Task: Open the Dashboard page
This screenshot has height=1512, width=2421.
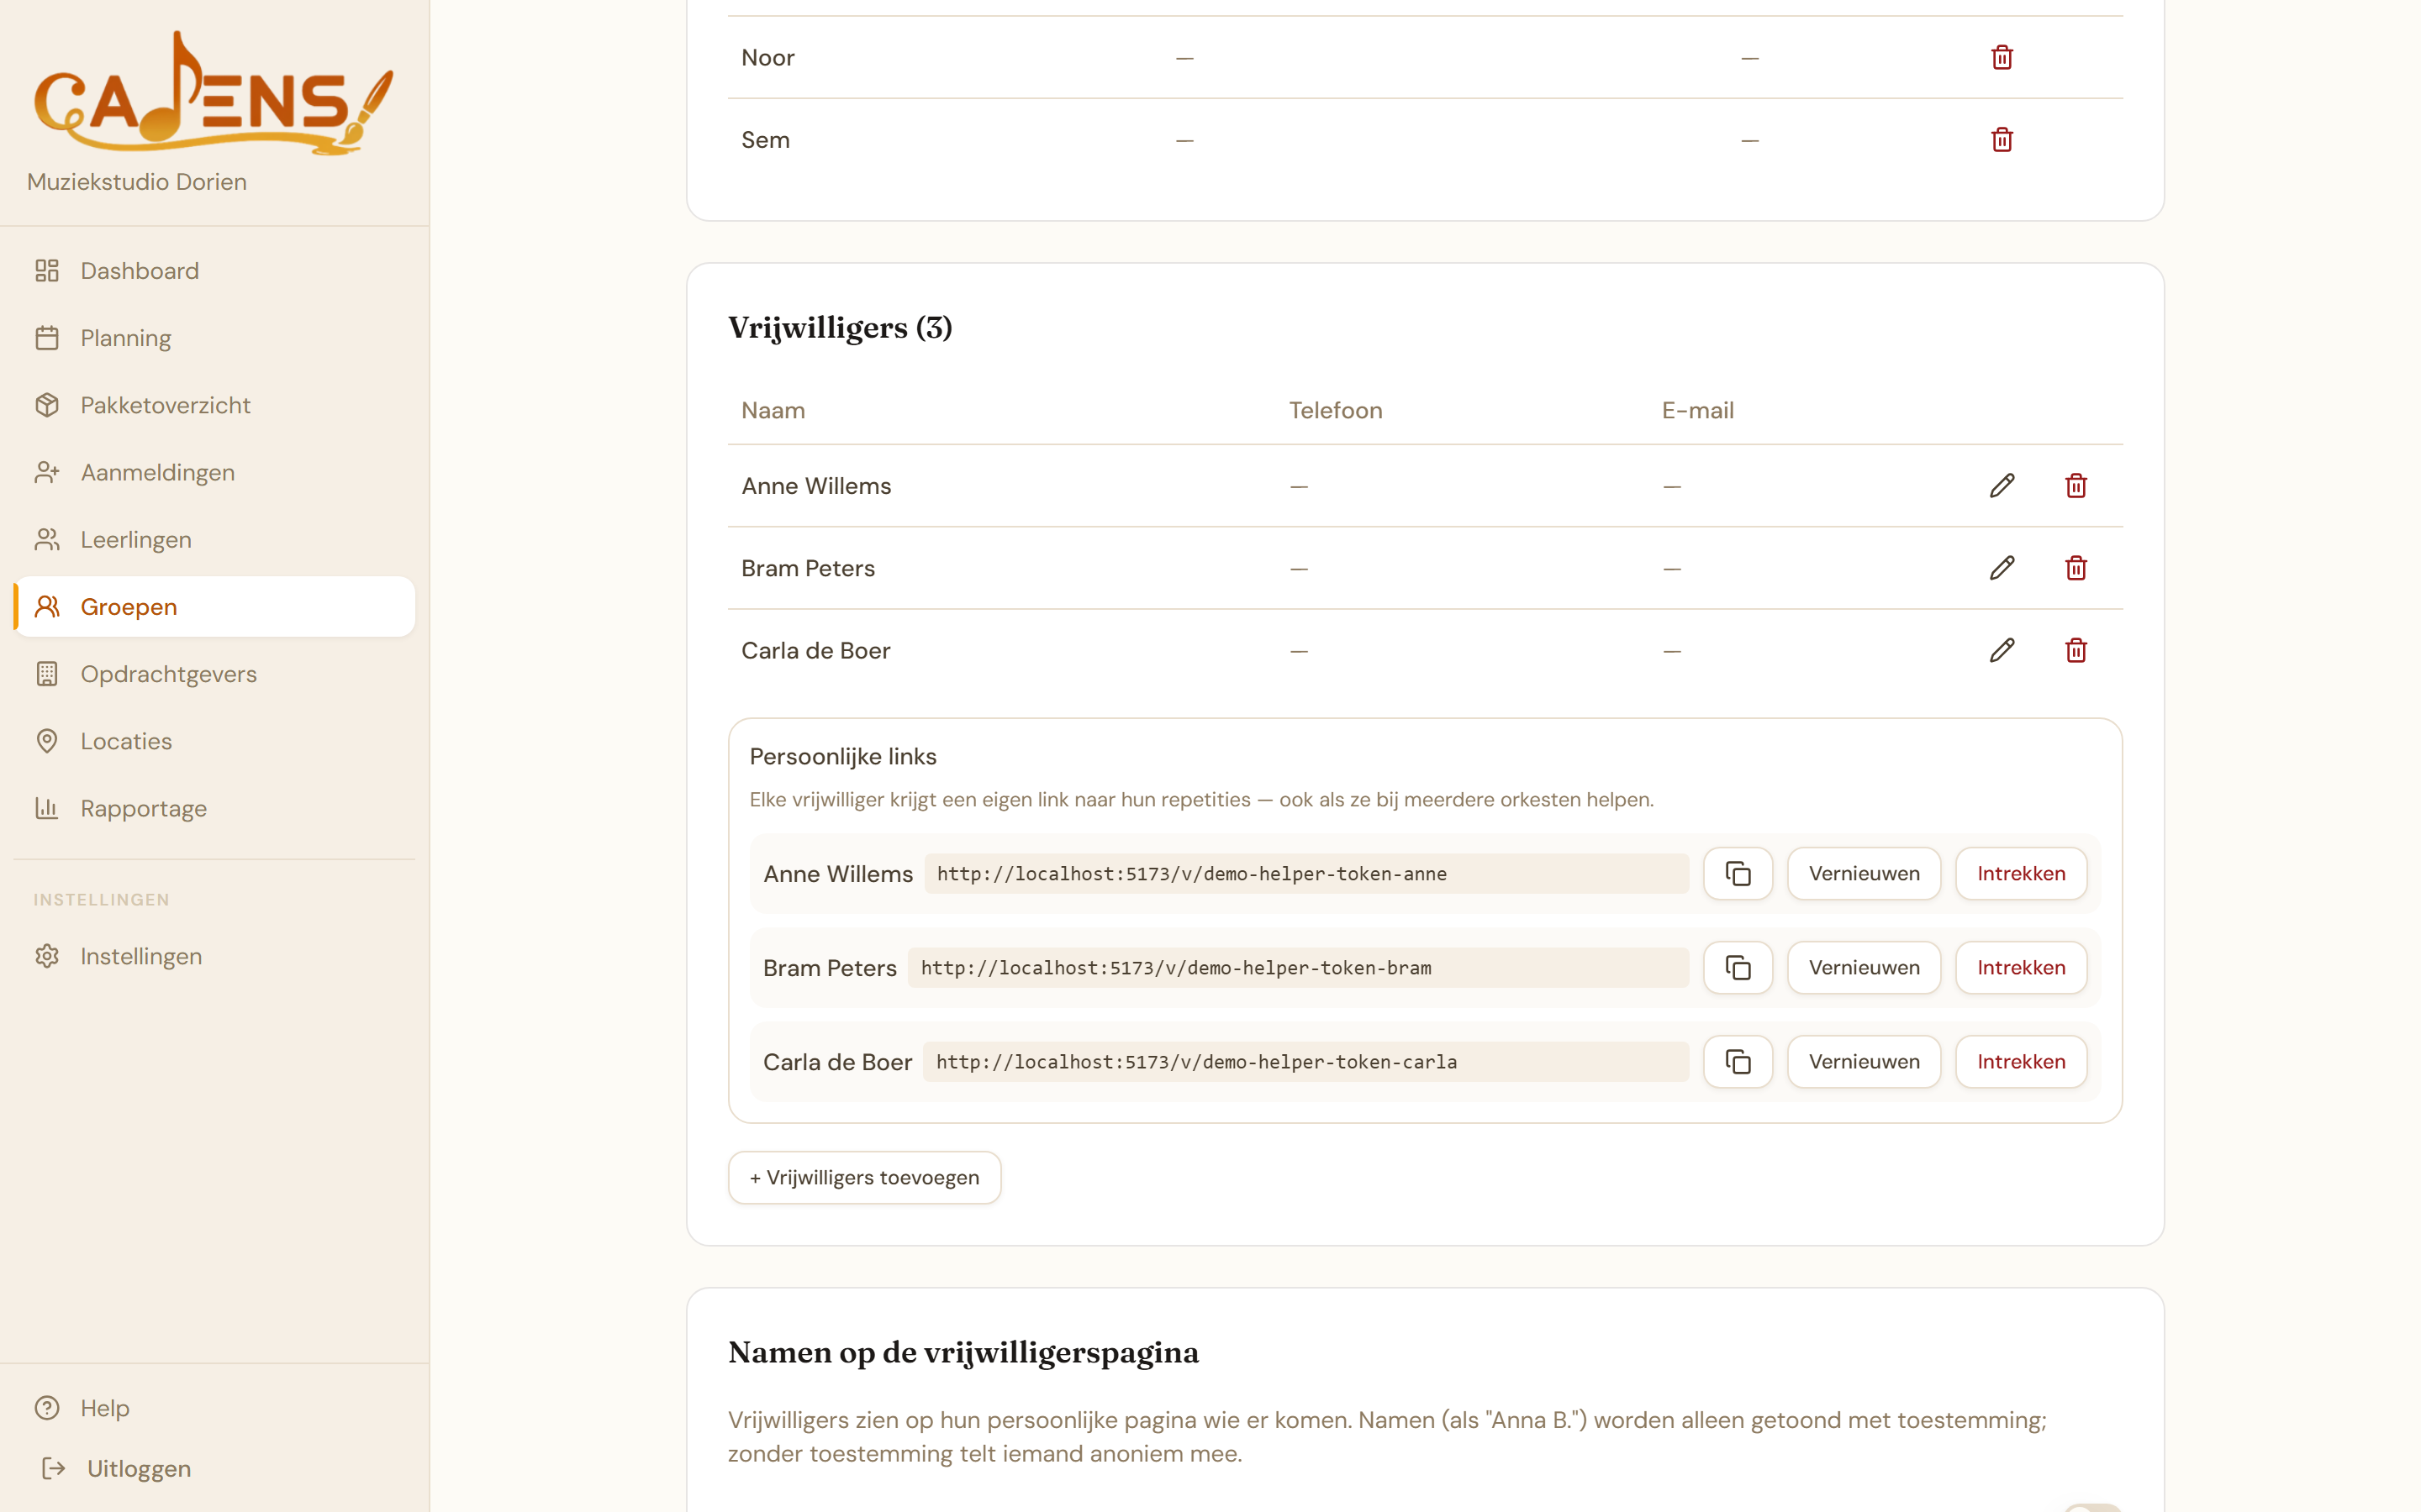Action: pyautogui.click(x=215, y=271)
